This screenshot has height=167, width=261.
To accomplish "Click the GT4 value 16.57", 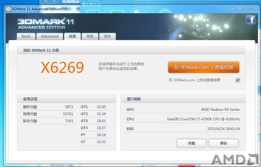I will pyautogui.click(x=101, y=128).
